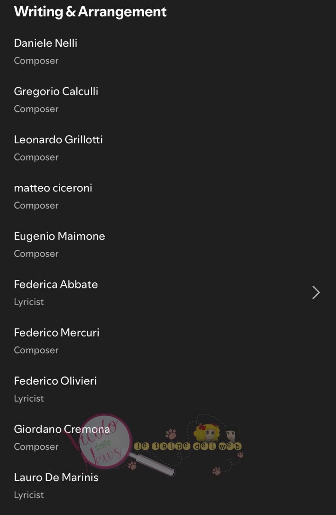Click the Composer label under matteo ciceroni
336x515 pixels.
[x=36, y=206]
